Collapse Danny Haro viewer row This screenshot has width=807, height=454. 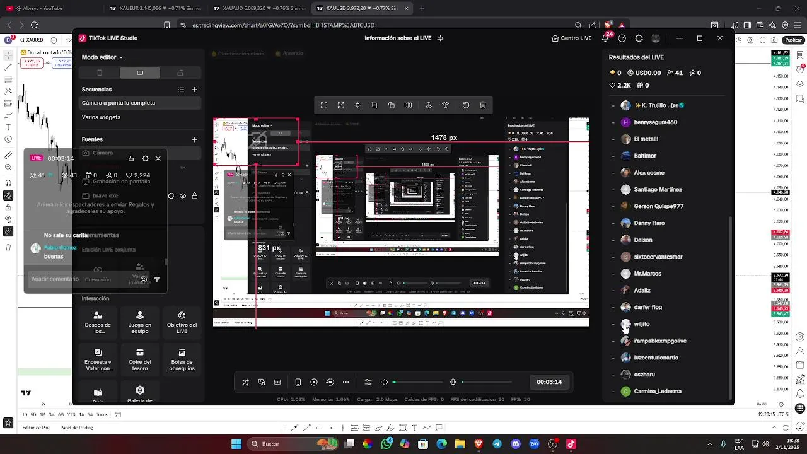[613, 223]
